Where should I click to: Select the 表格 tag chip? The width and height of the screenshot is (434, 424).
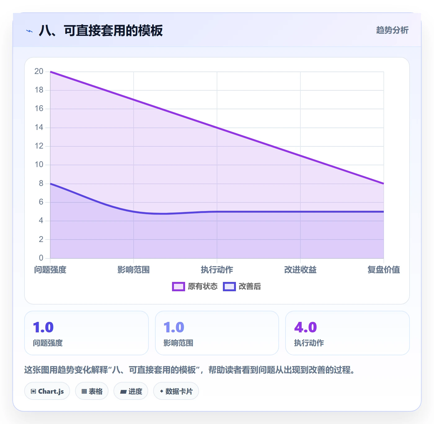pos(92,391)
